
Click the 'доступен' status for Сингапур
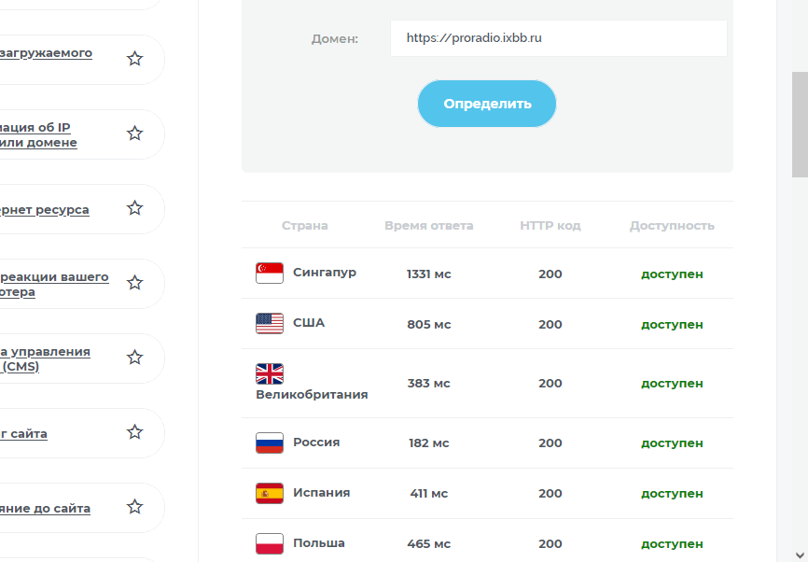(672, 274)
